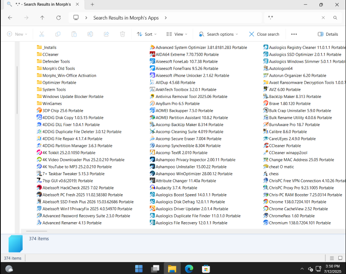346x274 pixels.
Task: Open Task View on taskbar
Action: click(156, 269)
